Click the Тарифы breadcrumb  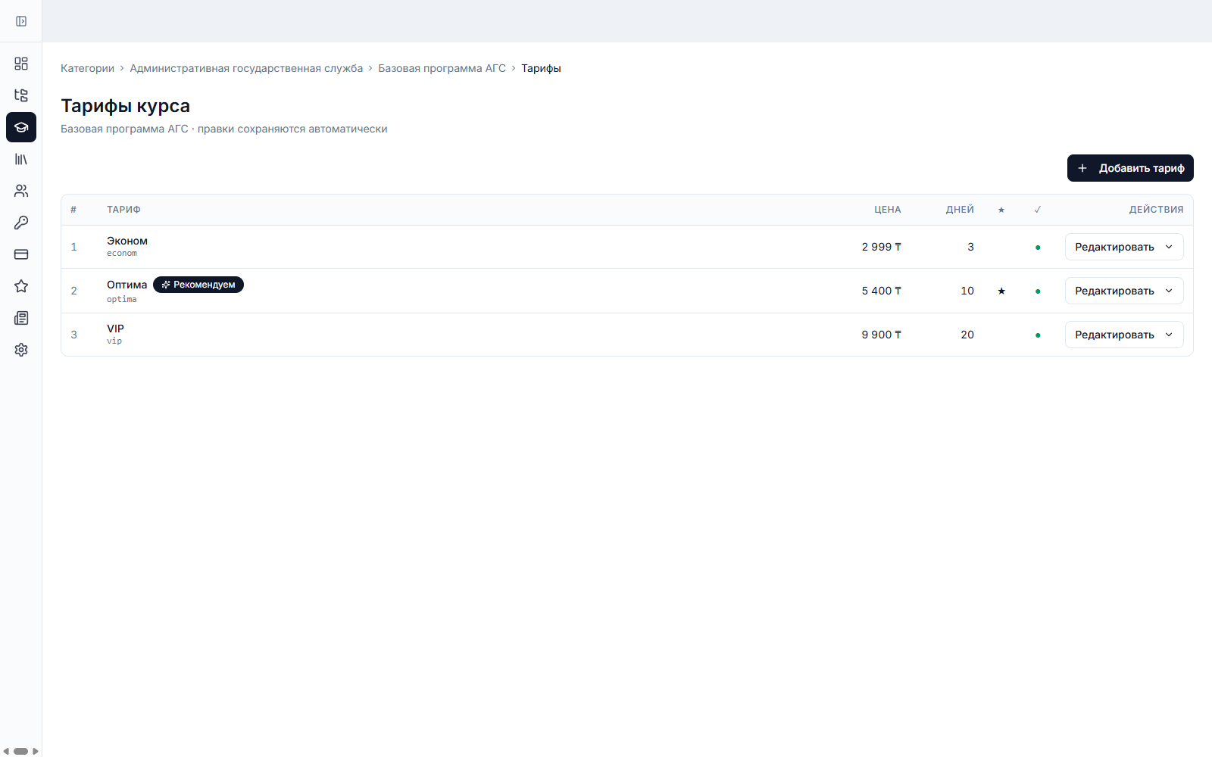(x=541, y=68)
